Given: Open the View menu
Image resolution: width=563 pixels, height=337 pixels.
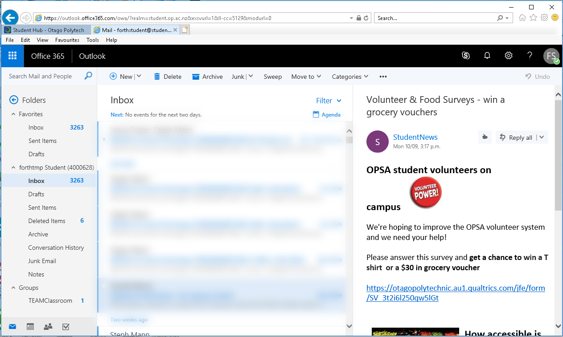Looking at the screenshot, I should click(43, 40).
